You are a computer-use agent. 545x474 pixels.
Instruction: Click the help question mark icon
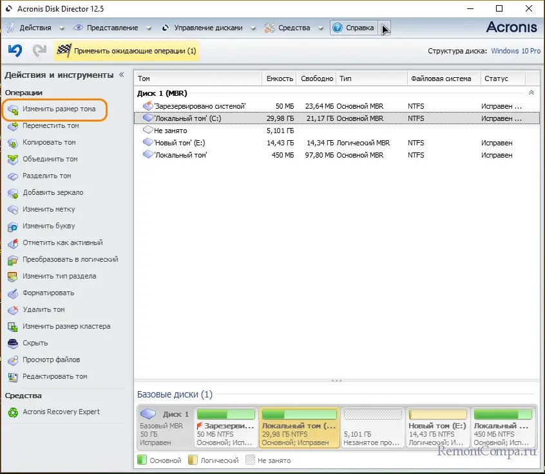pyautogui.click(x=337, y=28)
